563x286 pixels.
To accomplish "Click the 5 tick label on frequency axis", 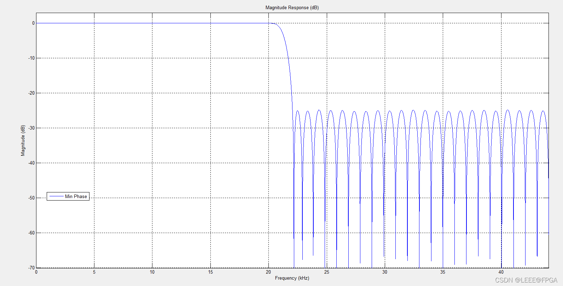I will point(94,272).
